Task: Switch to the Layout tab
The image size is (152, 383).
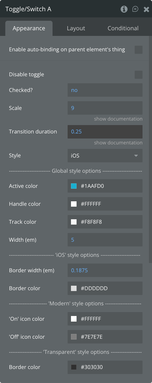Action: [76, 28]
